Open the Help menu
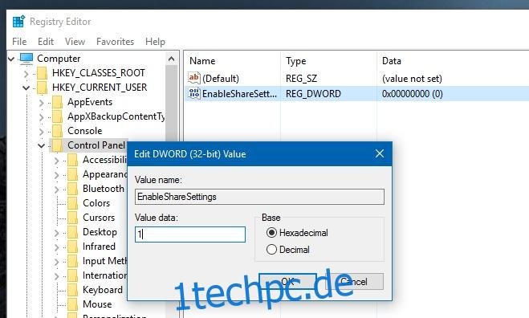 coord(155,42)
